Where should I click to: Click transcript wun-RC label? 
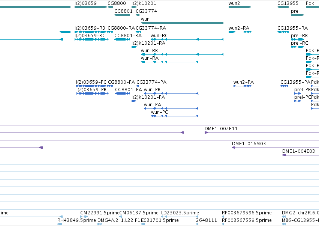(159, 36)
